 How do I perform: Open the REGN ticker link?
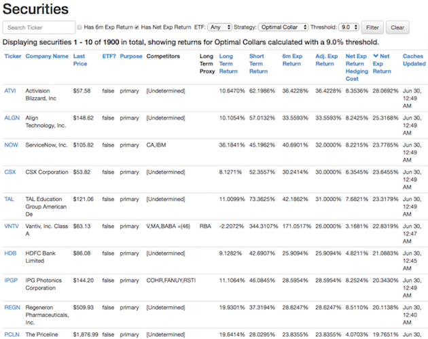tap(12, 307)
